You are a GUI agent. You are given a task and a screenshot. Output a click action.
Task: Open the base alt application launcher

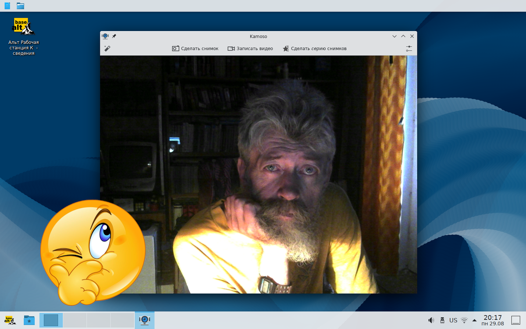coord(10,320)
